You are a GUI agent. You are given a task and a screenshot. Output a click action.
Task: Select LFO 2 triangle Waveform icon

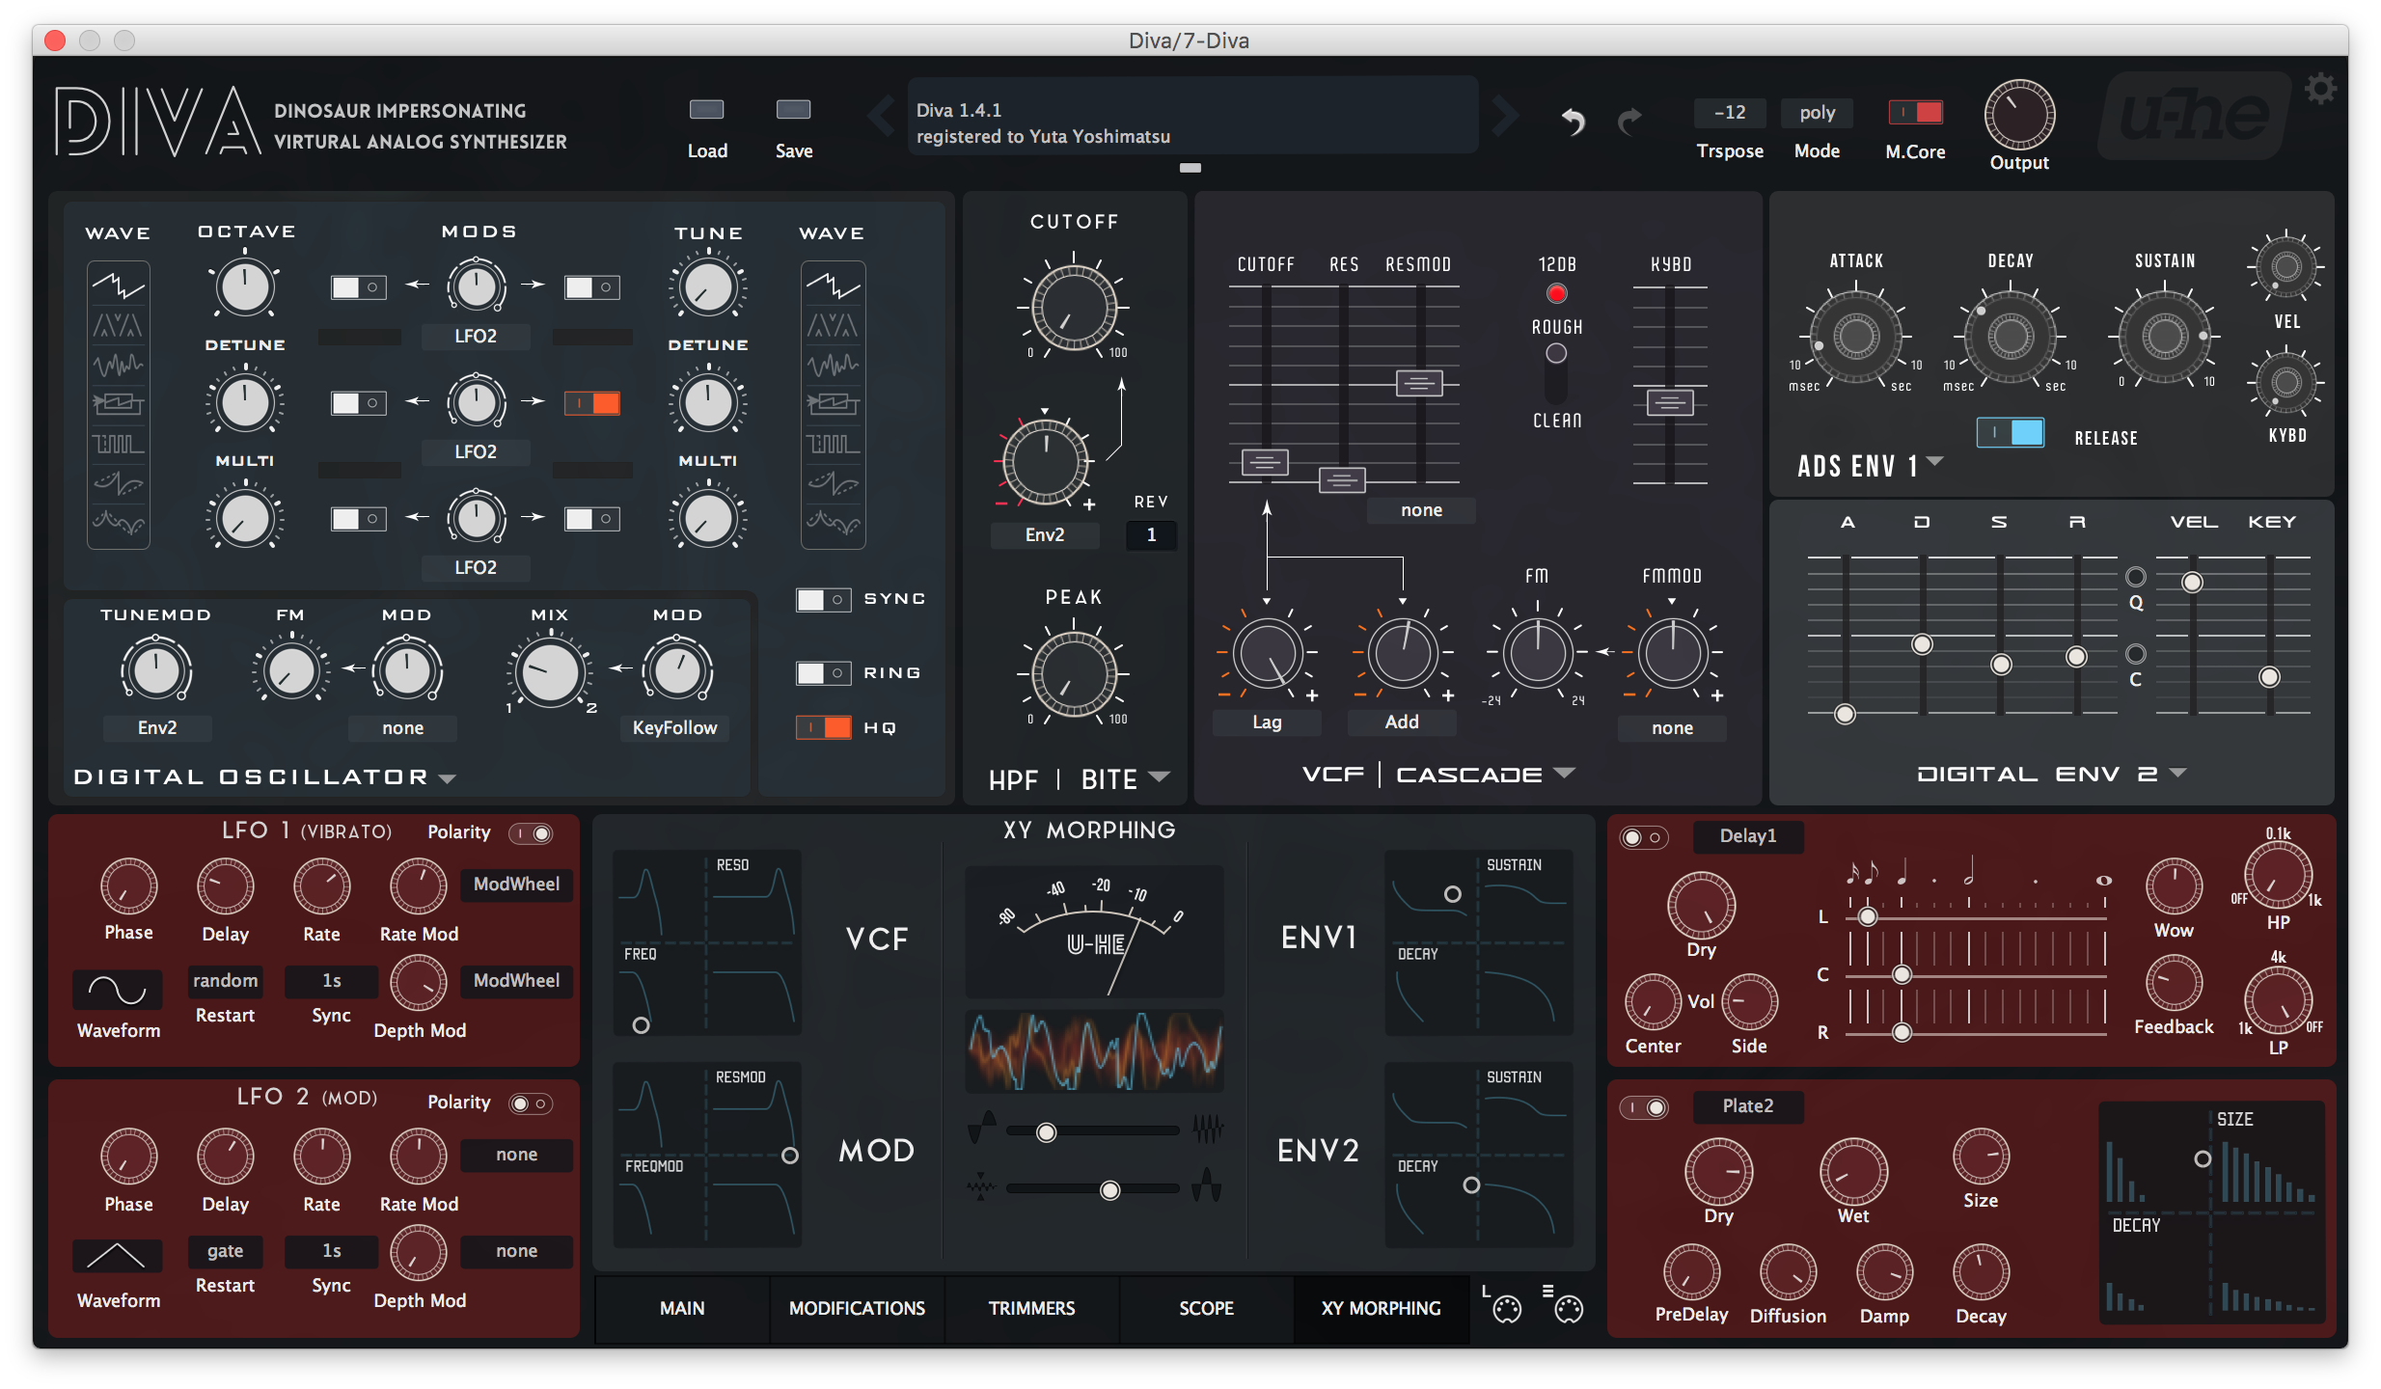click(x=117, y=1256)
